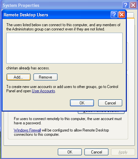Open the Windows Firewall link
Image resolution: width=138 pixels, height=159 pixels.
(x=27, y=130)
